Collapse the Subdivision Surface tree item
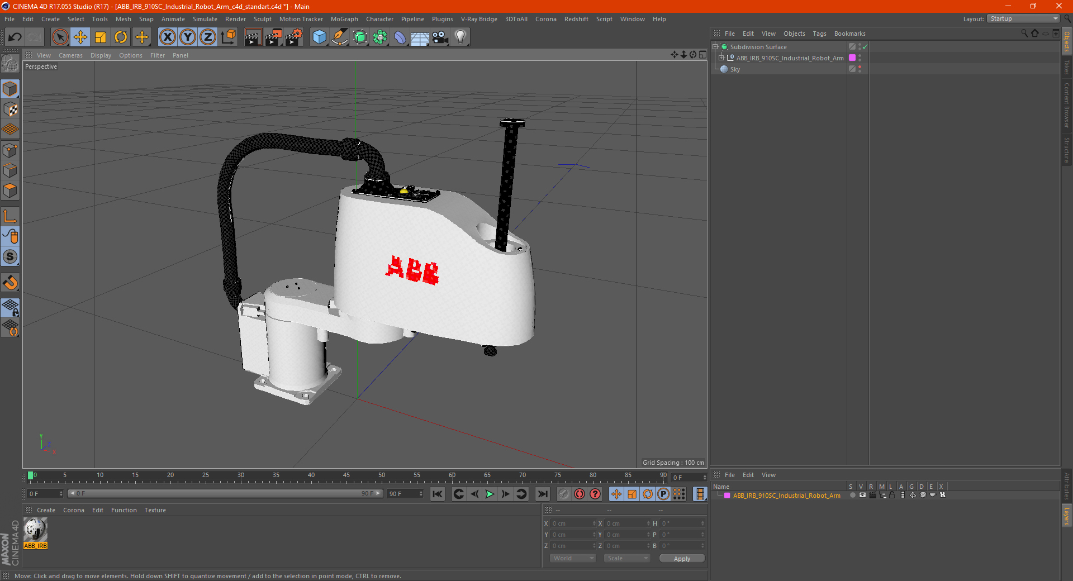1073x581 pixels. click(715, 47)
